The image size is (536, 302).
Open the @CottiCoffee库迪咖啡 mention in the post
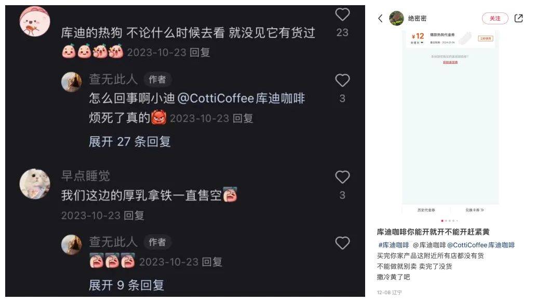[480, 245]
